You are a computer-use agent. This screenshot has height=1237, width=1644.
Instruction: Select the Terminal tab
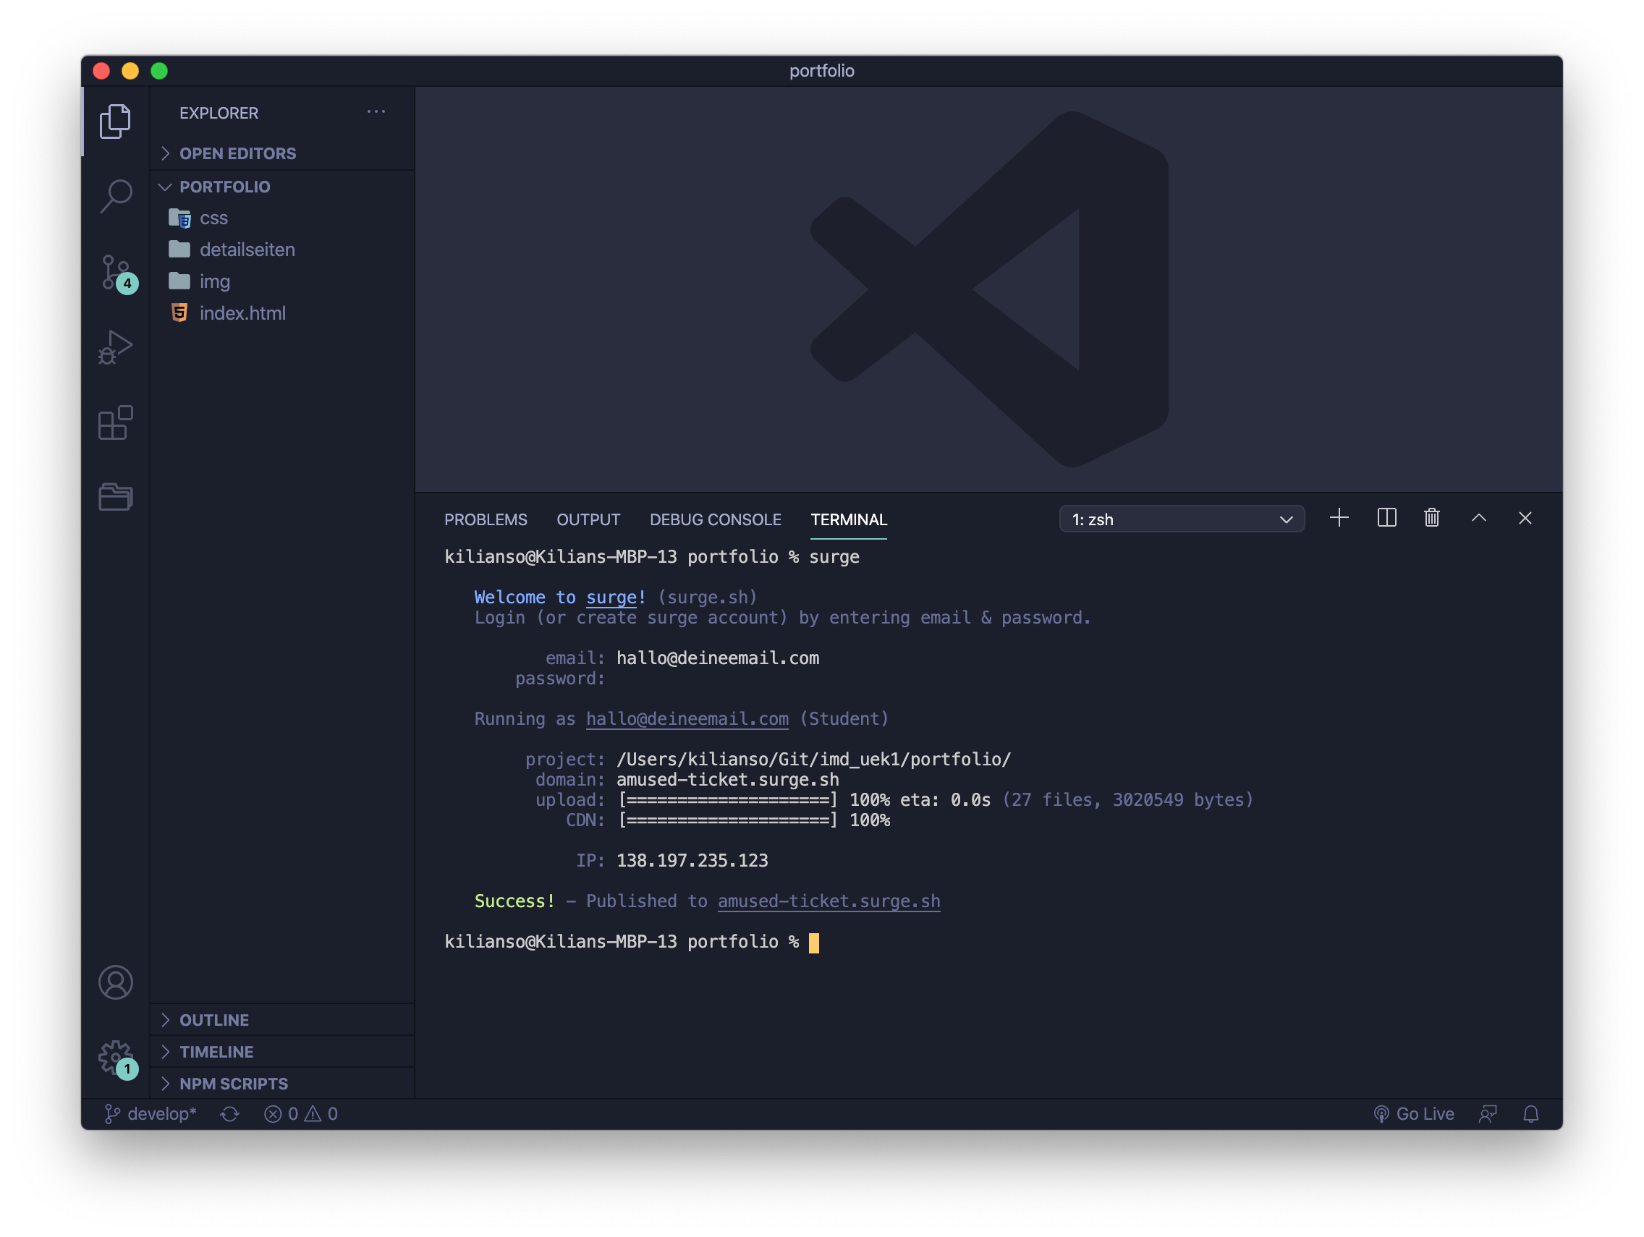[848, 520]
